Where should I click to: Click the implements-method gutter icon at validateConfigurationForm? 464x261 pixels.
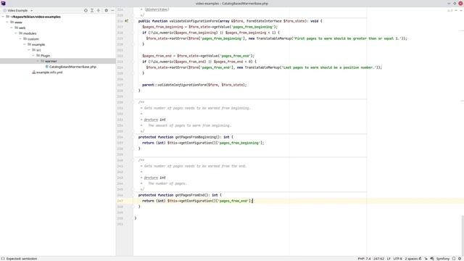coord(127,21)
